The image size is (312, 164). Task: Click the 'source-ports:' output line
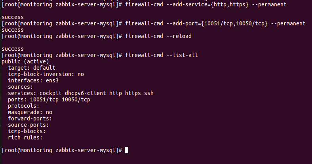click(29, 125)
